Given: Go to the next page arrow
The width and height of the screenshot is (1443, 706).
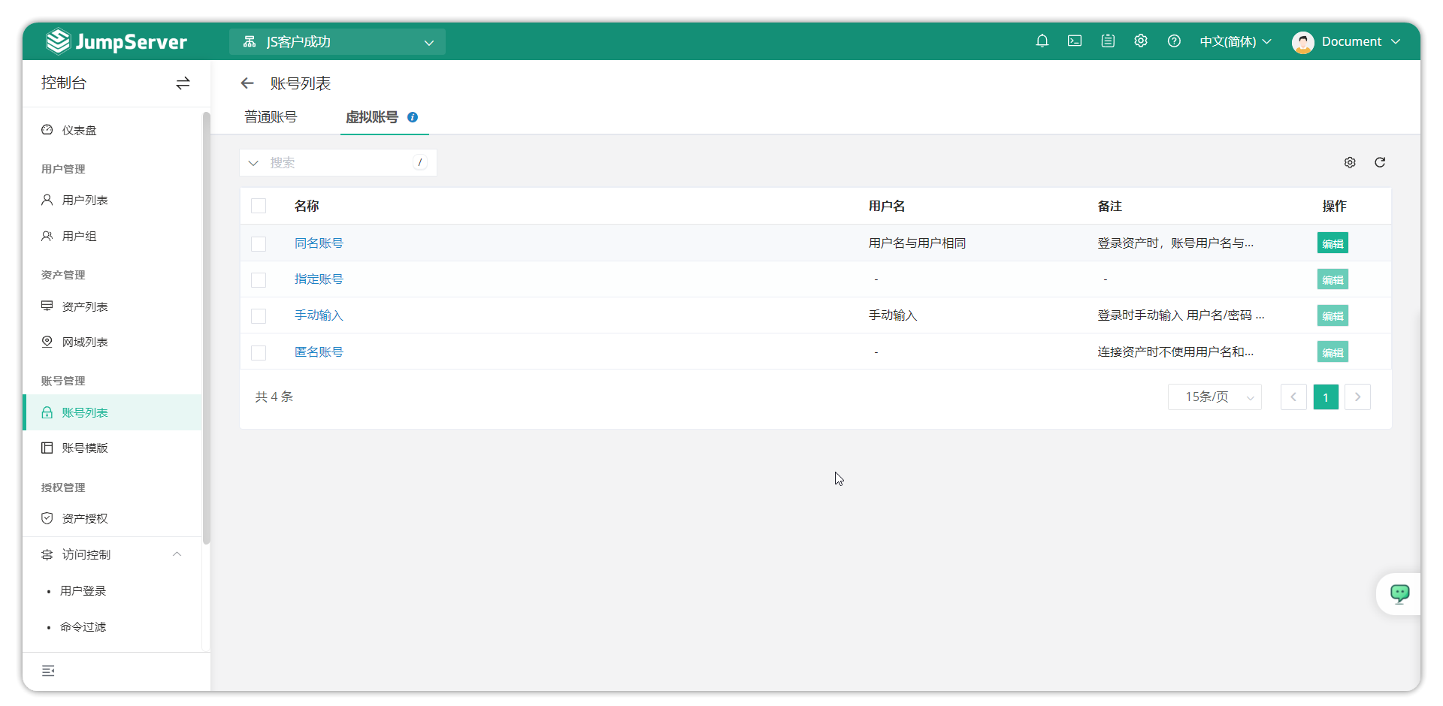Looking at the screenshot, I should (x=1357, y=397).
